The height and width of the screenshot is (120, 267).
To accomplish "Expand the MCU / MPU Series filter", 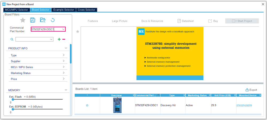I will [64, 67].
